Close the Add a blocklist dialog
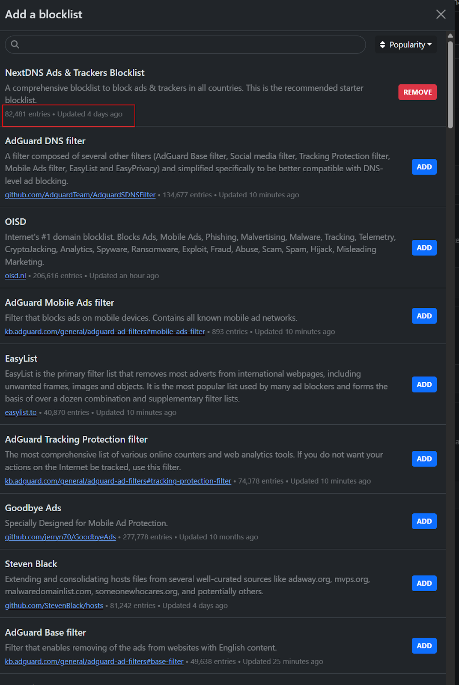Viewport: 459px width, 685px height. 441,14
